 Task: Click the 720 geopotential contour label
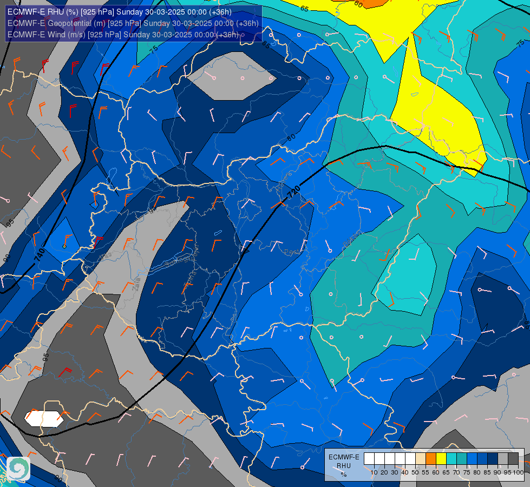click(294, 192)
